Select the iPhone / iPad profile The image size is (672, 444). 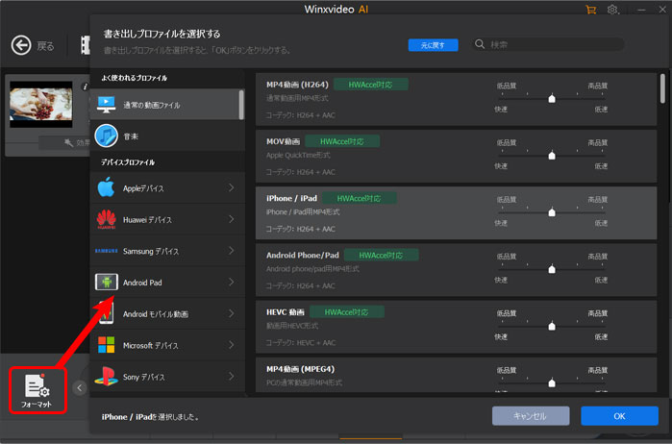coord(456,213)
